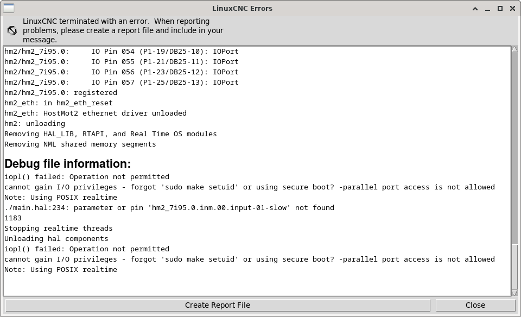Click the scrollbar up arrow

514,49
